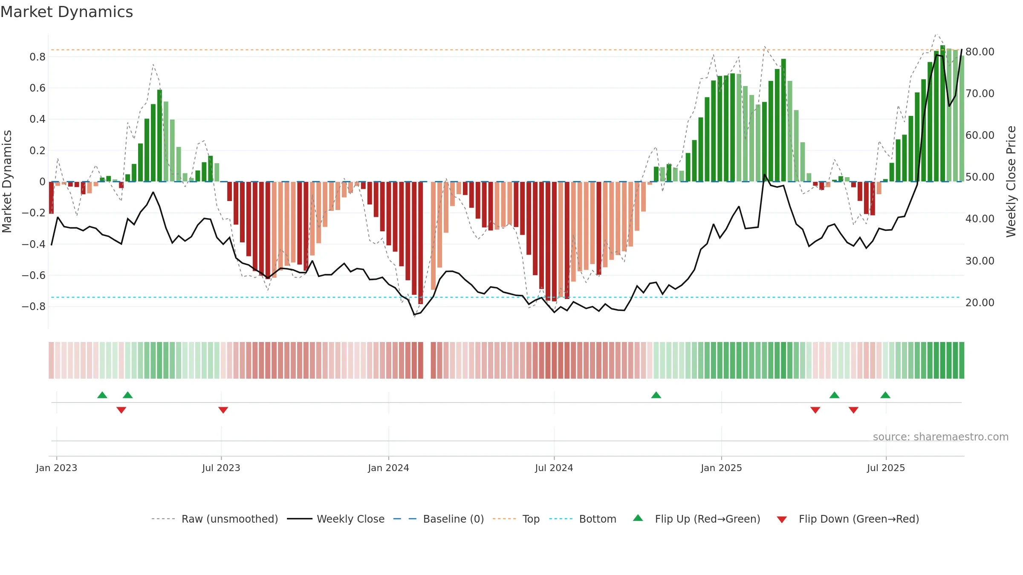Click the 0 left-axis tick label
Viewport: 1023px width, 575px height.
coord(42,181)
